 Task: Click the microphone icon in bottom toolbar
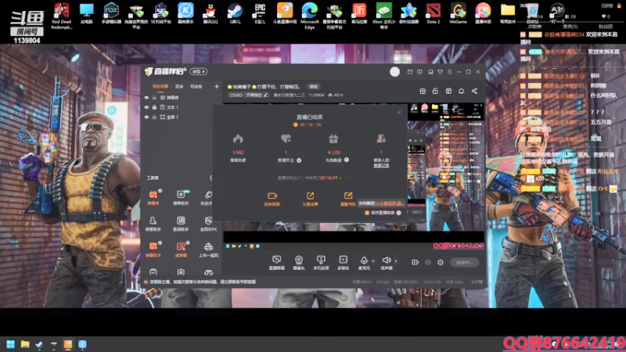(363, 260)
